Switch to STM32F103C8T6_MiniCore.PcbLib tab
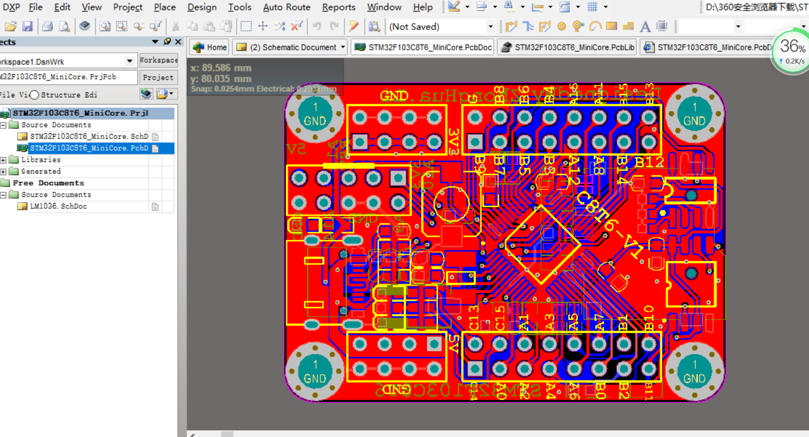Screen dimensions: 809x437 [x=567, y=47]
